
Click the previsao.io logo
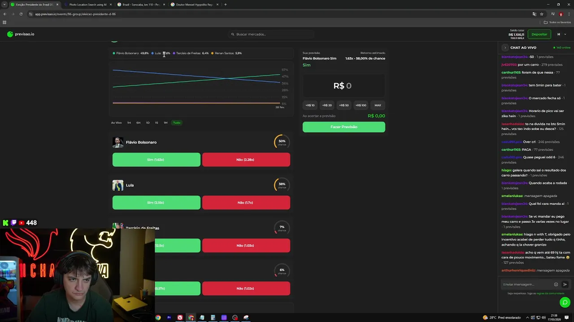pos(21,34)
